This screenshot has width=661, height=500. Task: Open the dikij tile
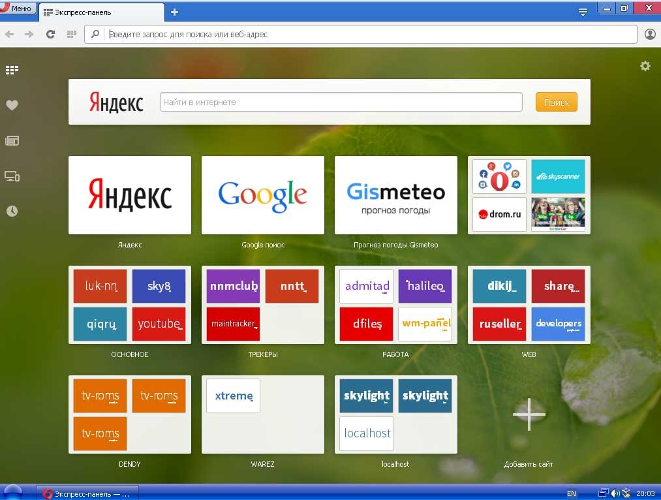pyautogui.click(x=500, y=286)
